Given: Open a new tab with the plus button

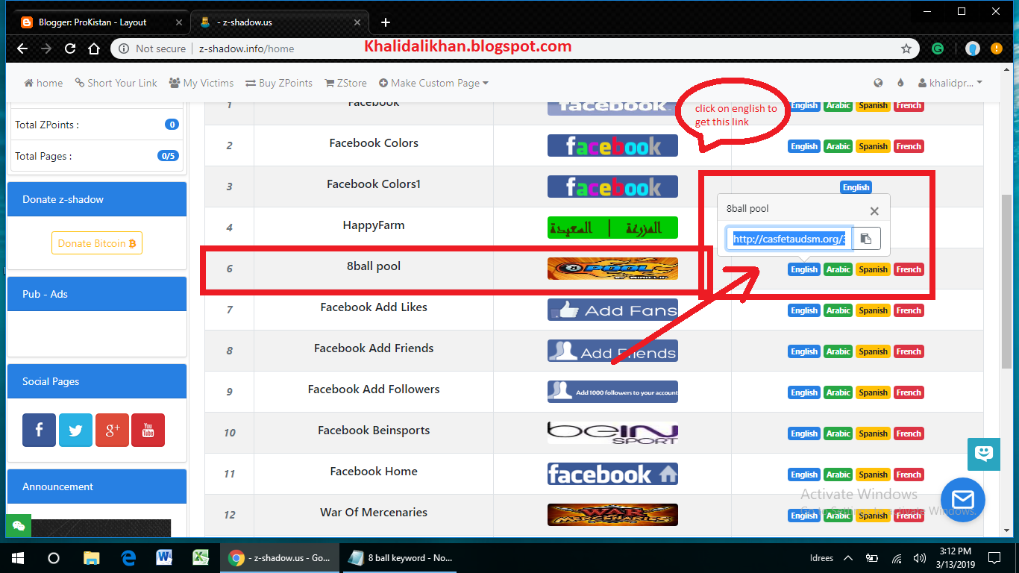Looking at the screenshot, I should pyautogui.click(x=385, y=22).
